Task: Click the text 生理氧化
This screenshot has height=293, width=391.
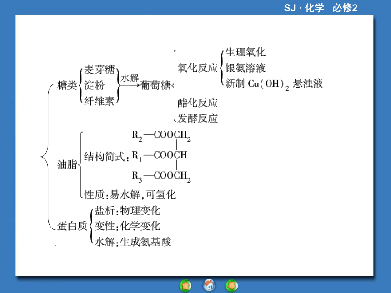Action: tap(245, 52)
